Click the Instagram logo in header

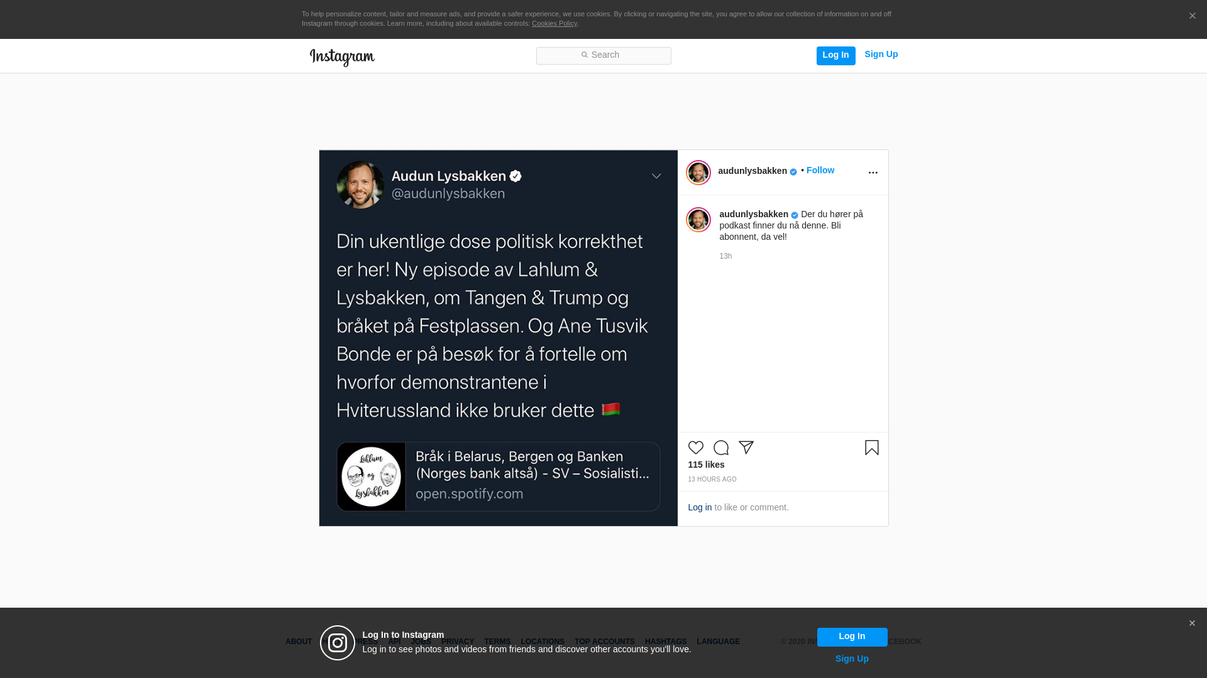coord(342,57)
